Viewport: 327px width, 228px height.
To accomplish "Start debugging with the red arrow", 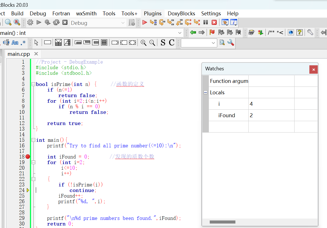I will [144, 22].
